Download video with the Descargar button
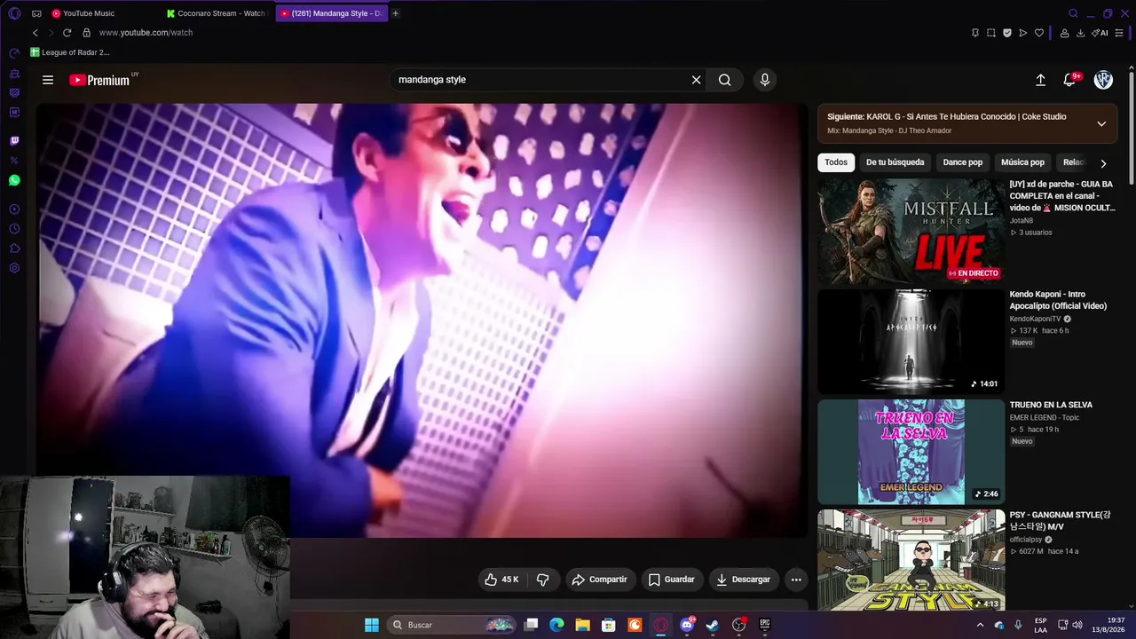Screen dimensions: 1136x639 click(744, 580)
